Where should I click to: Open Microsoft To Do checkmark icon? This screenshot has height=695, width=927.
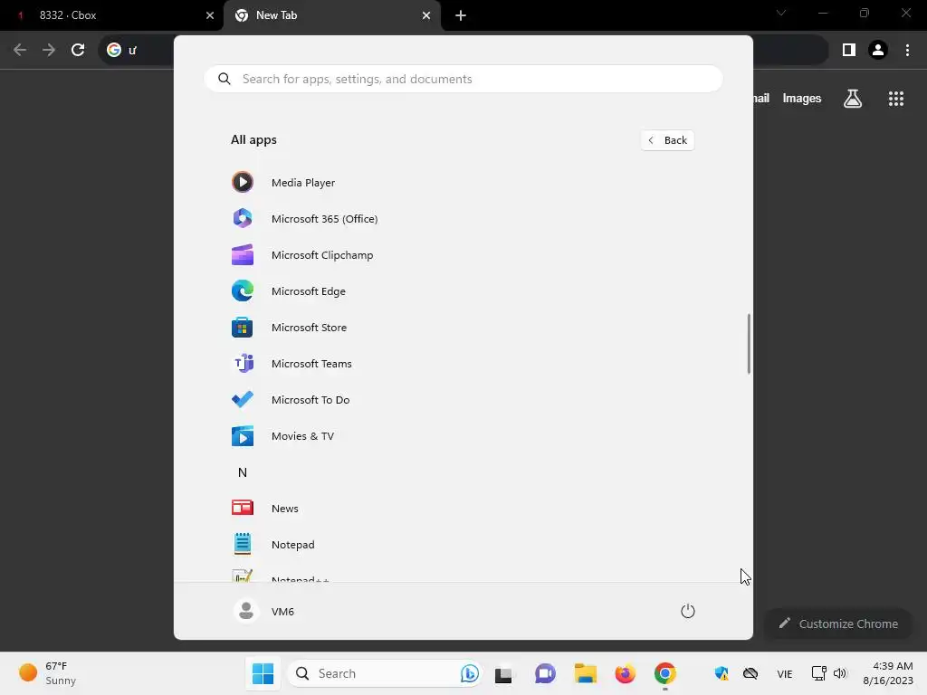[x=243, y=399]
